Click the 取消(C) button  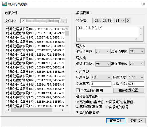tap(137, 121)
